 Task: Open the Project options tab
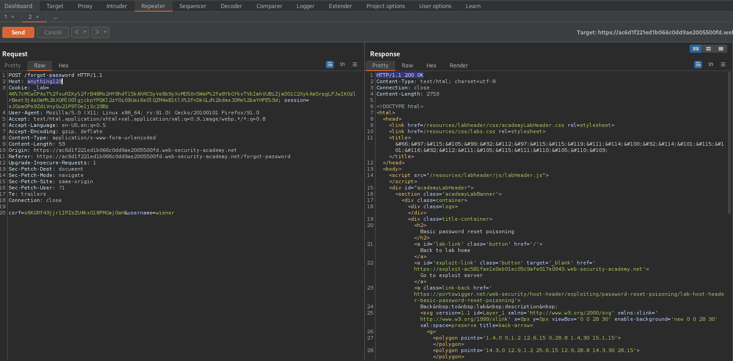(386, 6)
